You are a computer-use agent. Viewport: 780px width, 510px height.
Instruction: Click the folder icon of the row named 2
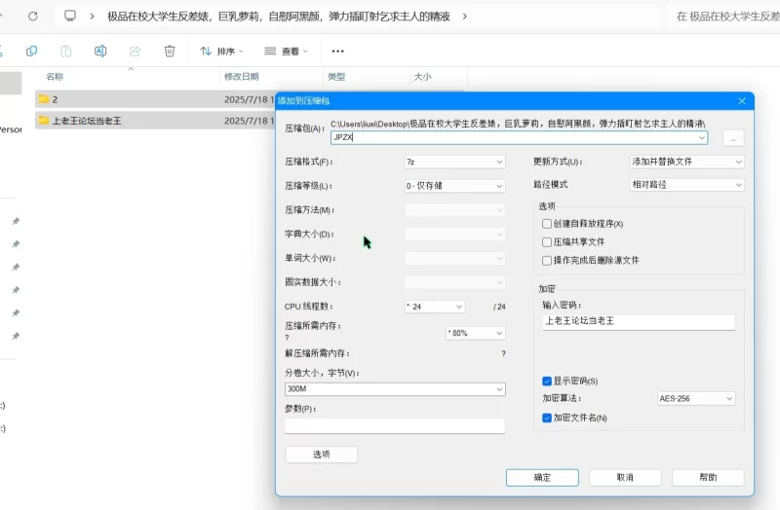click(x=44, y=99)
